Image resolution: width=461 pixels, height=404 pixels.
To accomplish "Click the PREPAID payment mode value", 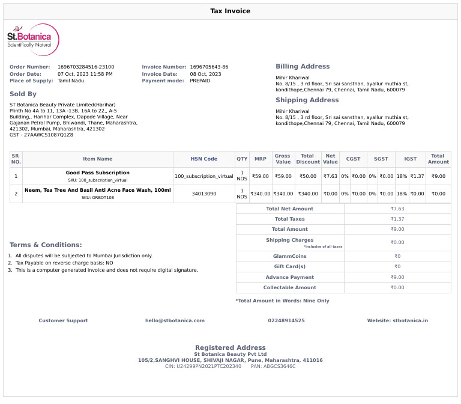I will pos(200,81).
